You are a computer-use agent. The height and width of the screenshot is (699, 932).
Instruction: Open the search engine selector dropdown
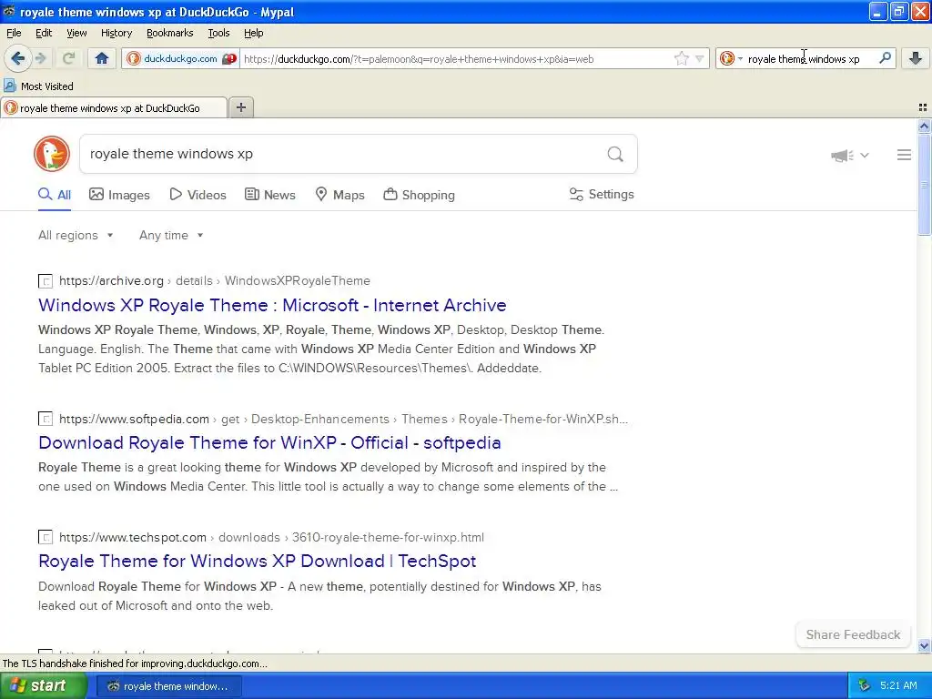coord(731,58)
